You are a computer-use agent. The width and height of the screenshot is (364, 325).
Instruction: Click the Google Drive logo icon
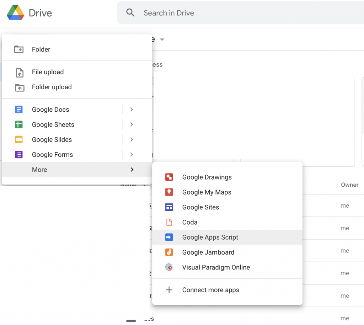[16, 12]
